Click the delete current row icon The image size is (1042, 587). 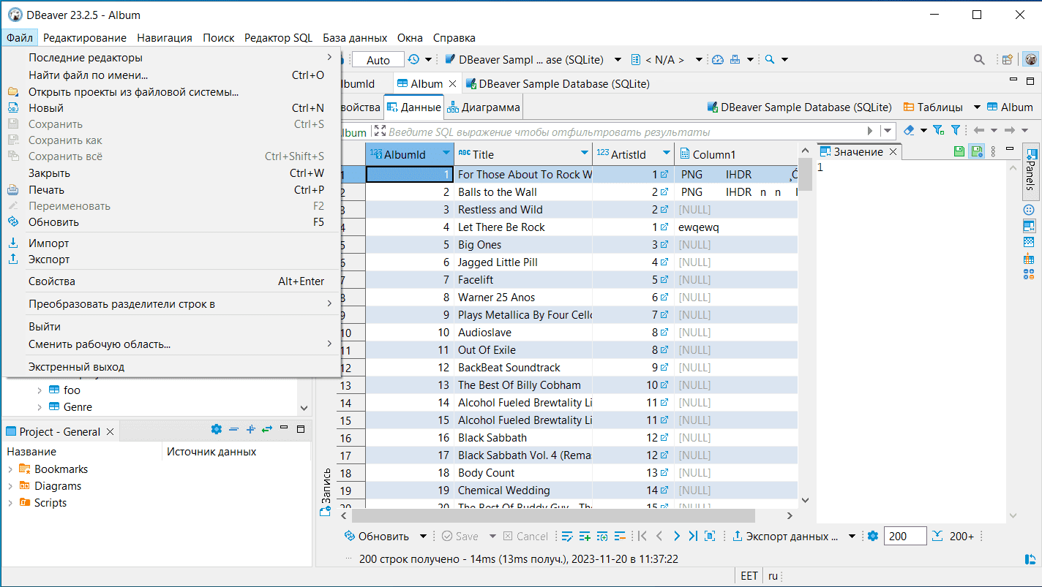point(620,537)
